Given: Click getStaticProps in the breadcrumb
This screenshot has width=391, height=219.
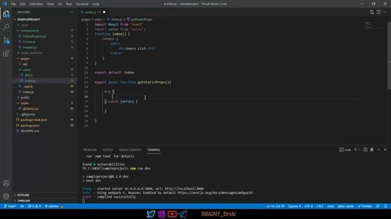Looking at the screenshot, I should click(141, 19).
